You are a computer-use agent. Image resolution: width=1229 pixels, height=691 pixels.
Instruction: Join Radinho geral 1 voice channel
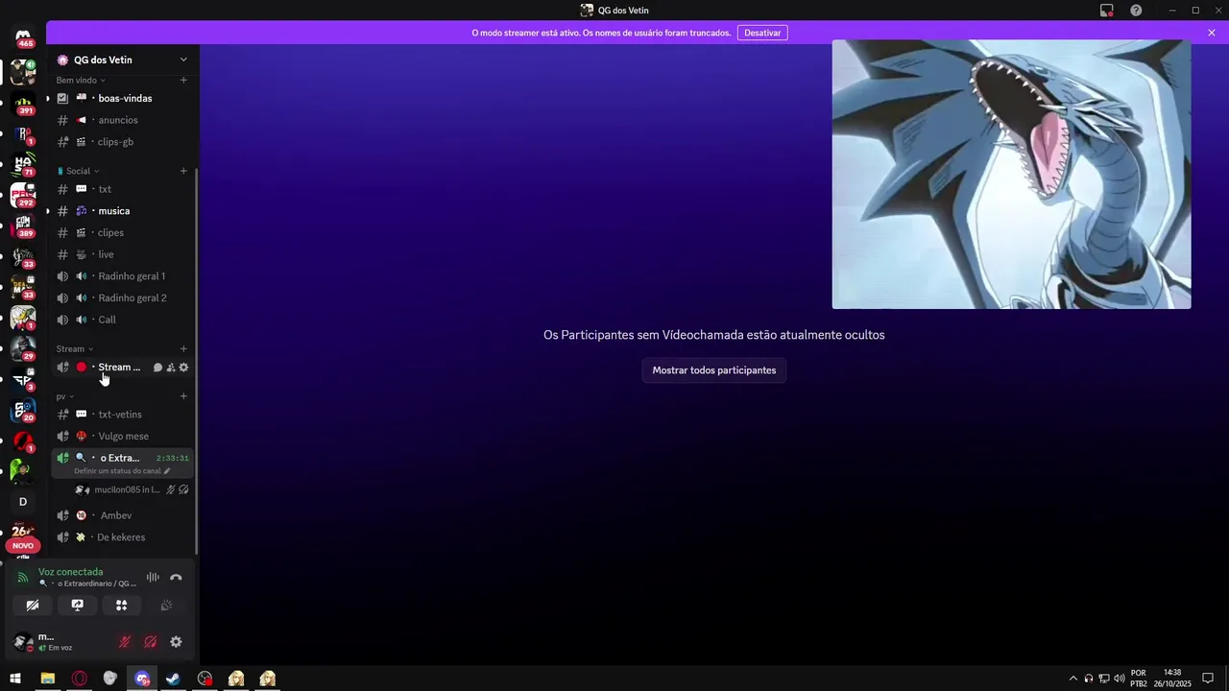click(x=123, y=276)
